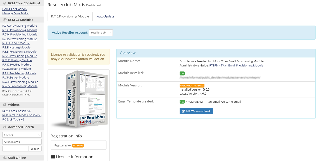
Task: Click the cubes icon beside RCM v4 Modules
Action: 5,20
